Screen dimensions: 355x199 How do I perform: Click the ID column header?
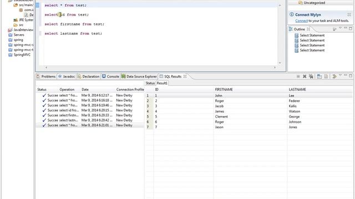(x=156, y=90)
